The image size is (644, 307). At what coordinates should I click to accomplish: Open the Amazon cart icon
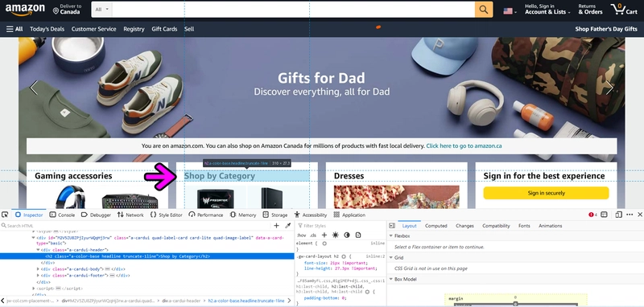(x=623, y=9)
